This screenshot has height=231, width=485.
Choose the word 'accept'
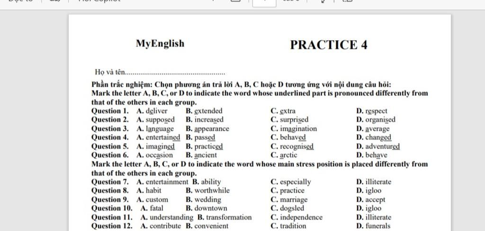pos(376,200)
